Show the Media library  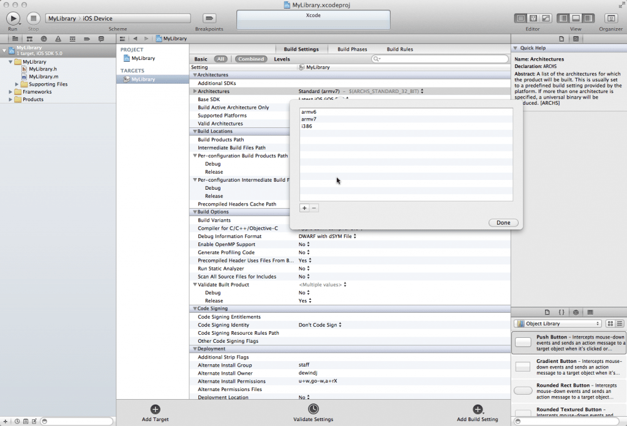[x=590, y=312]
